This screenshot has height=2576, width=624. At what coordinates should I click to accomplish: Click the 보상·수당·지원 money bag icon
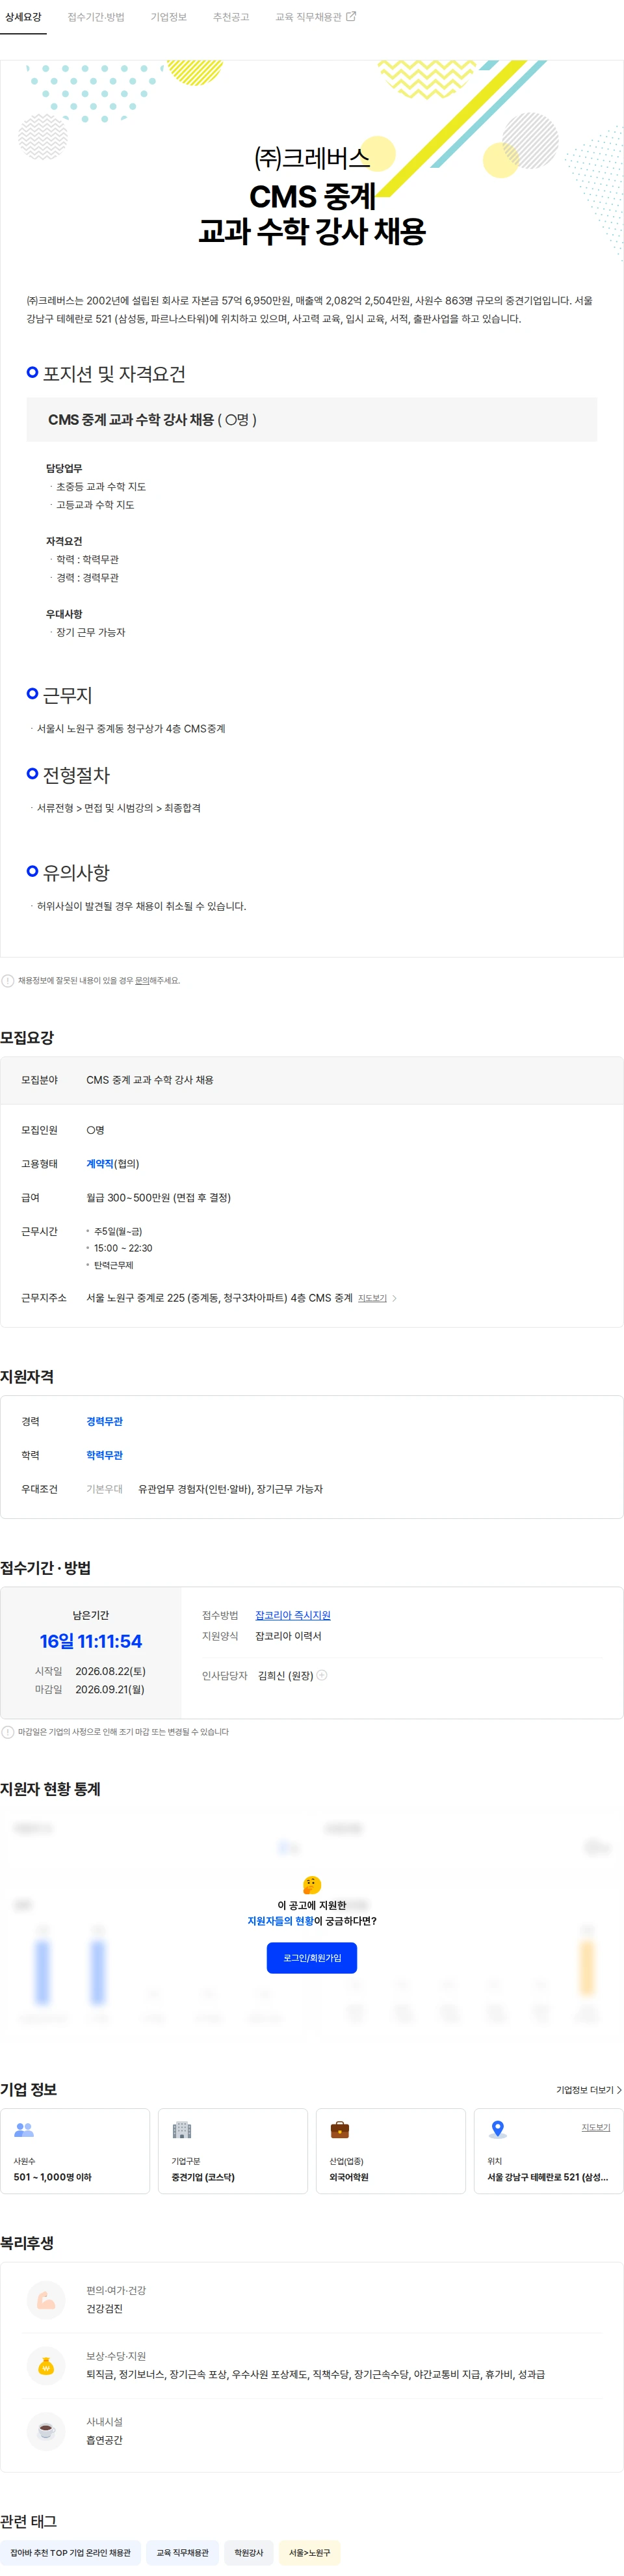46,2366
